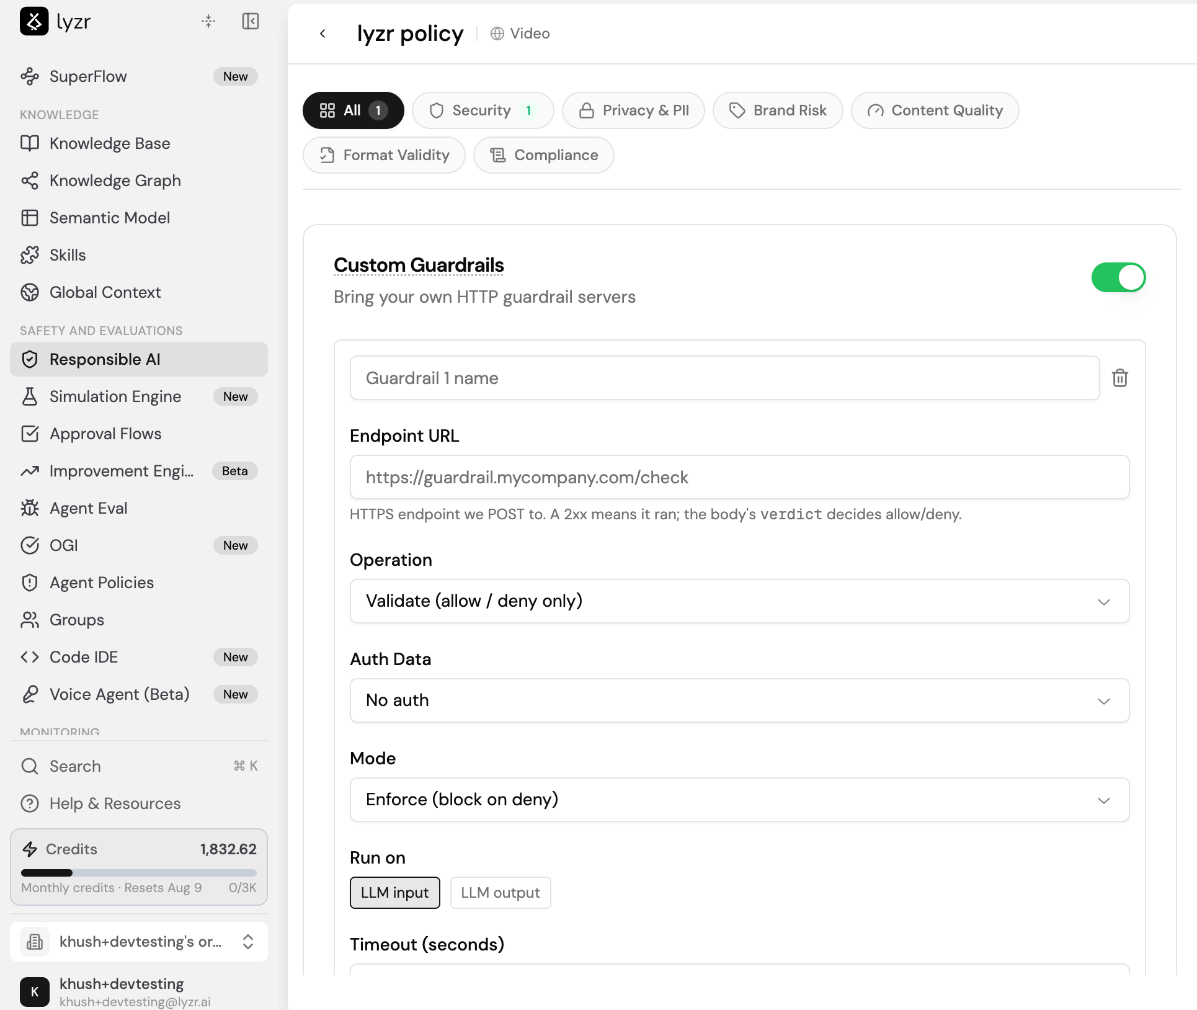Open SuperFlow from the sidebar
The image size is (1197, 1010).
[139, 76]
